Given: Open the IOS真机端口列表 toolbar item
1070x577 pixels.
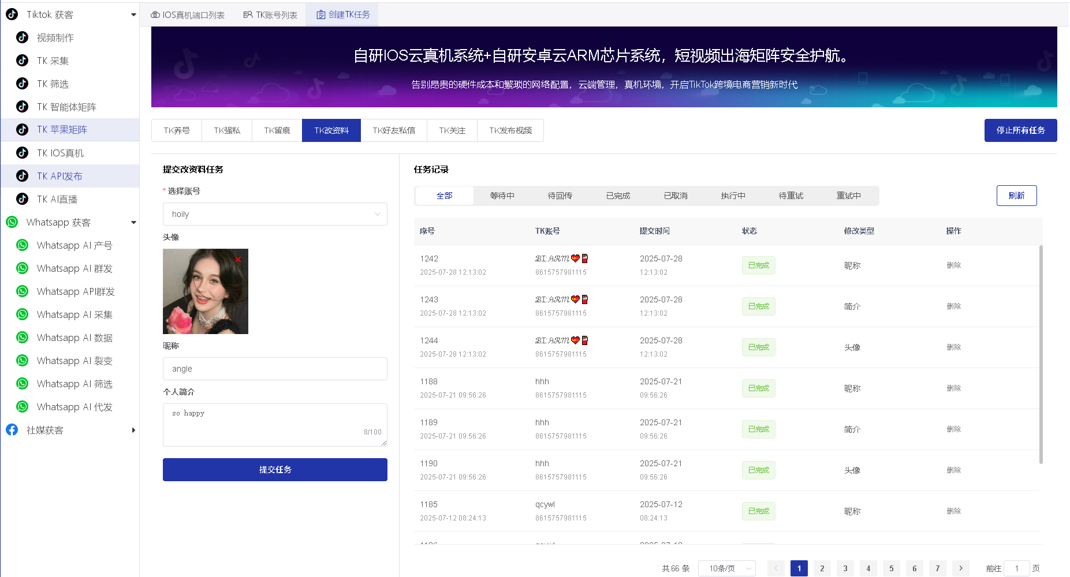Looking at the screenshot, I should click(x=188, y=14).
